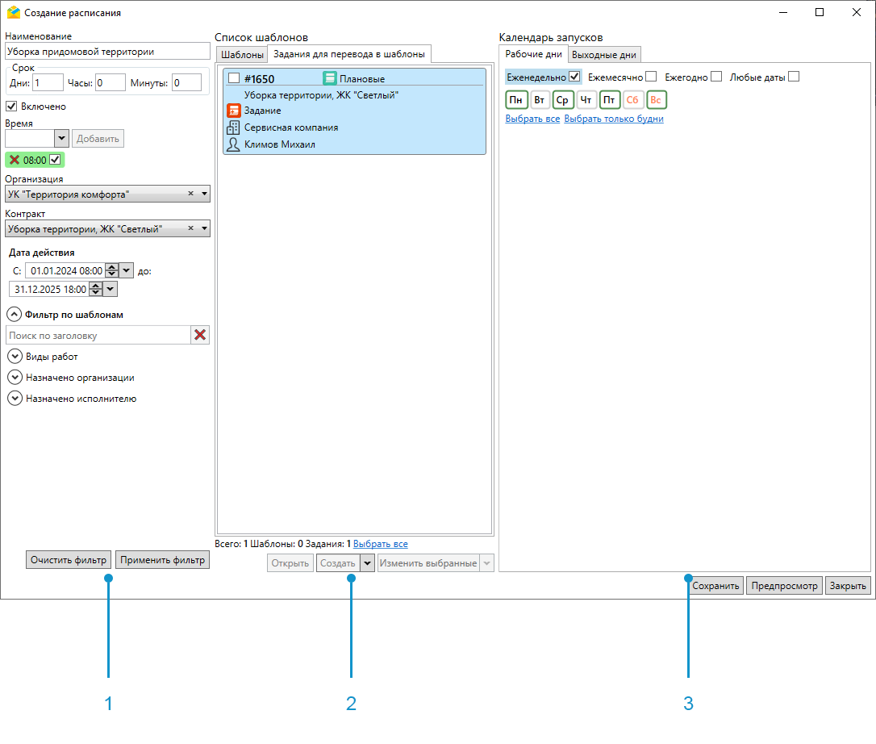876x744 pixels.
Task: Expand the Назначено исполнителю filter
Action: pyautogui.click(x=15, y=398)
